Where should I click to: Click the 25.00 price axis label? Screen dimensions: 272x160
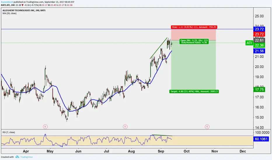(x=259, y=16)
